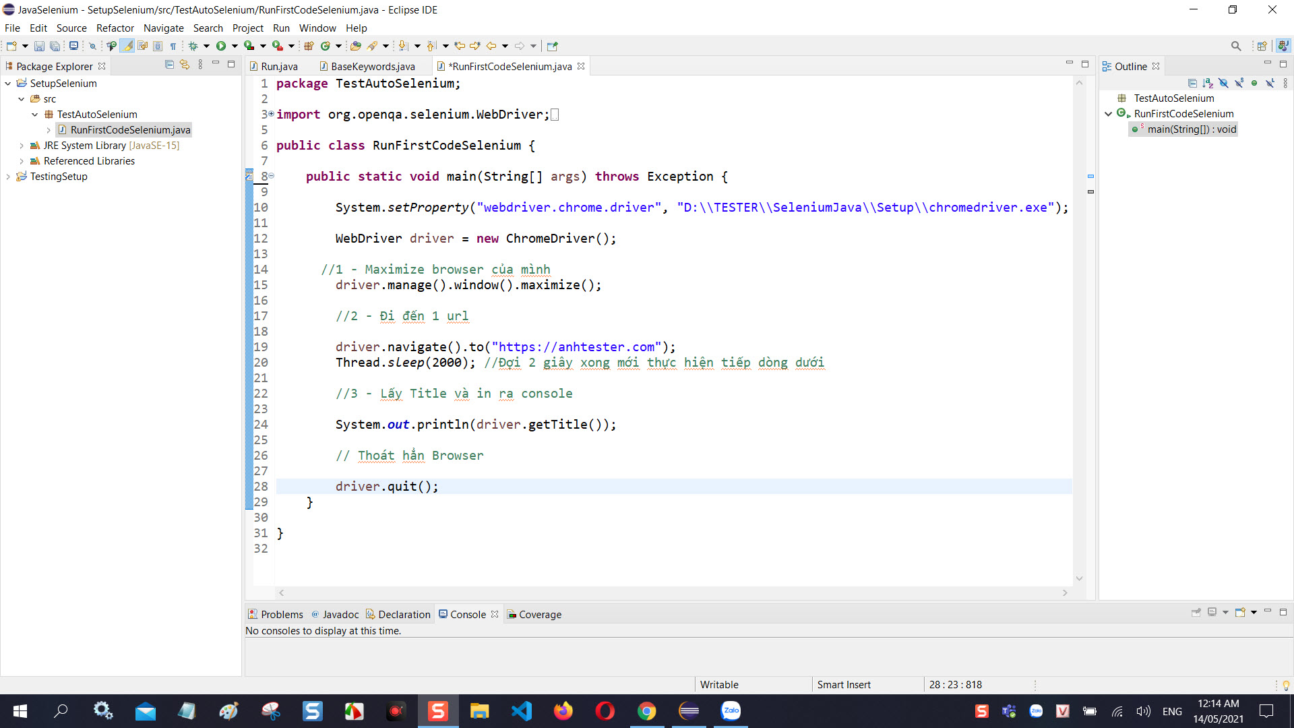1294x728 pixels.
Task: Collapse RunFirstCodeSelenium in Outline
Action: click(1108, 114)
